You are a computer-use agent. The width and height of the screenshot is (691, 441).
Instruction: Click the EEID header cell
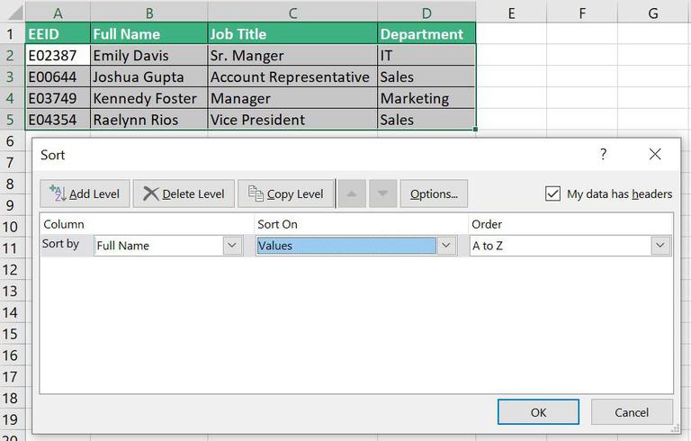click(58, 34)
